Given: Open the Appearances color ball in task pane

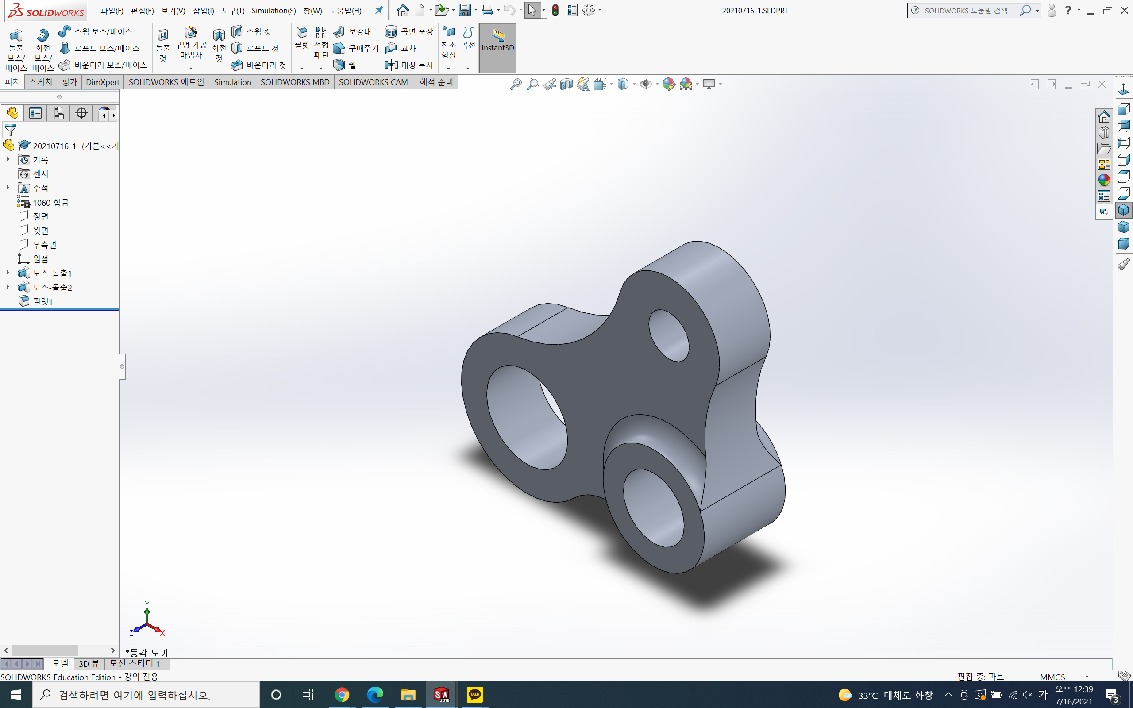Looking at the screenshot, I should pos(1103,180).
